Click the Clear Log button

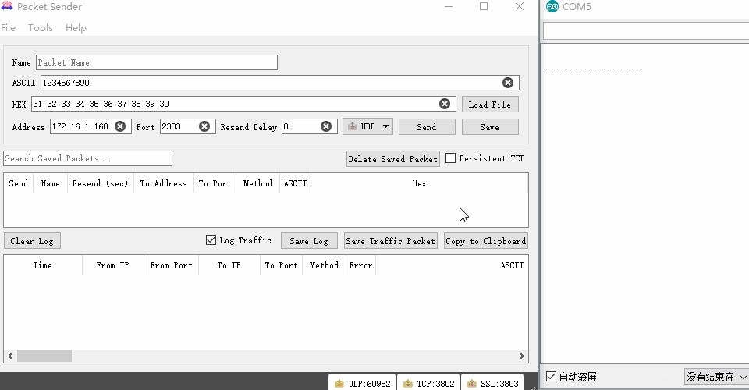tap(32, 241)
